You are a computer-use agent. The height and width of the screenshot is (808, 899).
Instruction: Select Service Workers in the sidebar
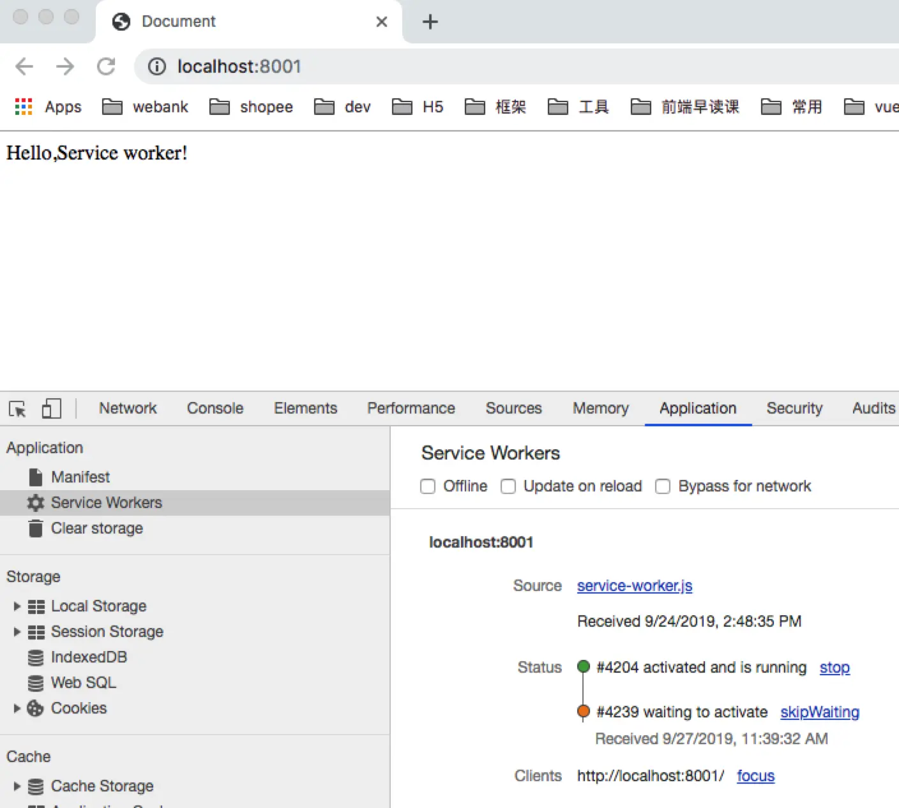pyautogui.click(x=195, y=503)
